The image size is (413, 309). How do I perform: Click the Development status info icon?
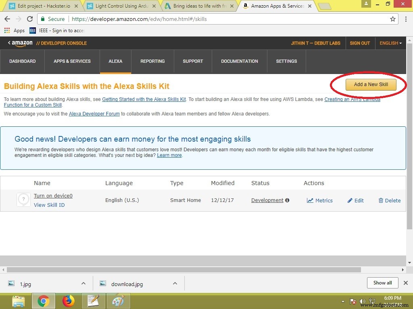coord(287,200)
